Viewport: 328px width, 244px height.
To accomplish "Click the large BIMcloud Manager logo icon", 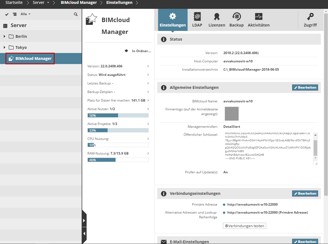I will tap(91, 19).
